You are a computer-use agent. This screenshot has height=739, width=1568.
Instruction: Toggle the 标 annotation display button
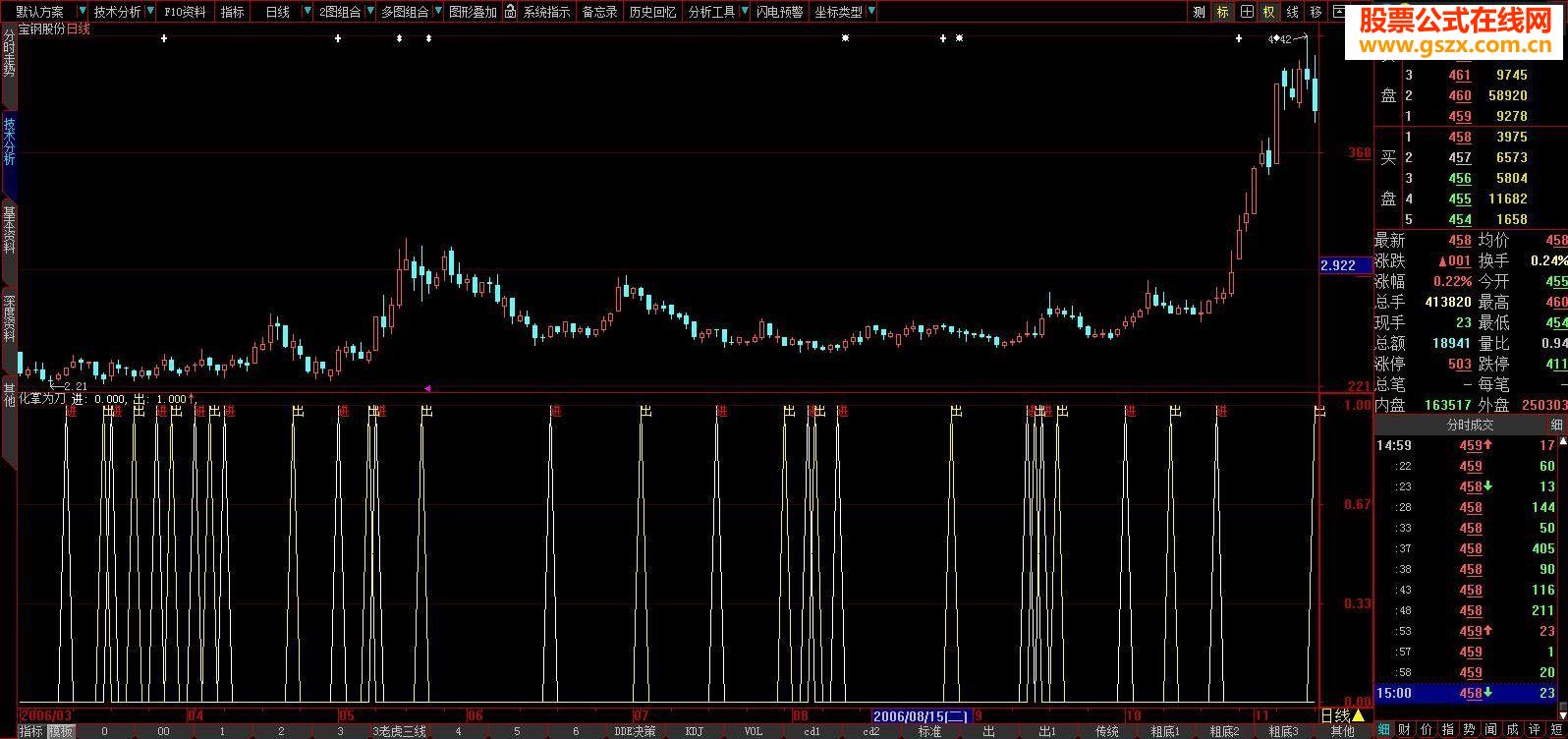[1222, 12]
